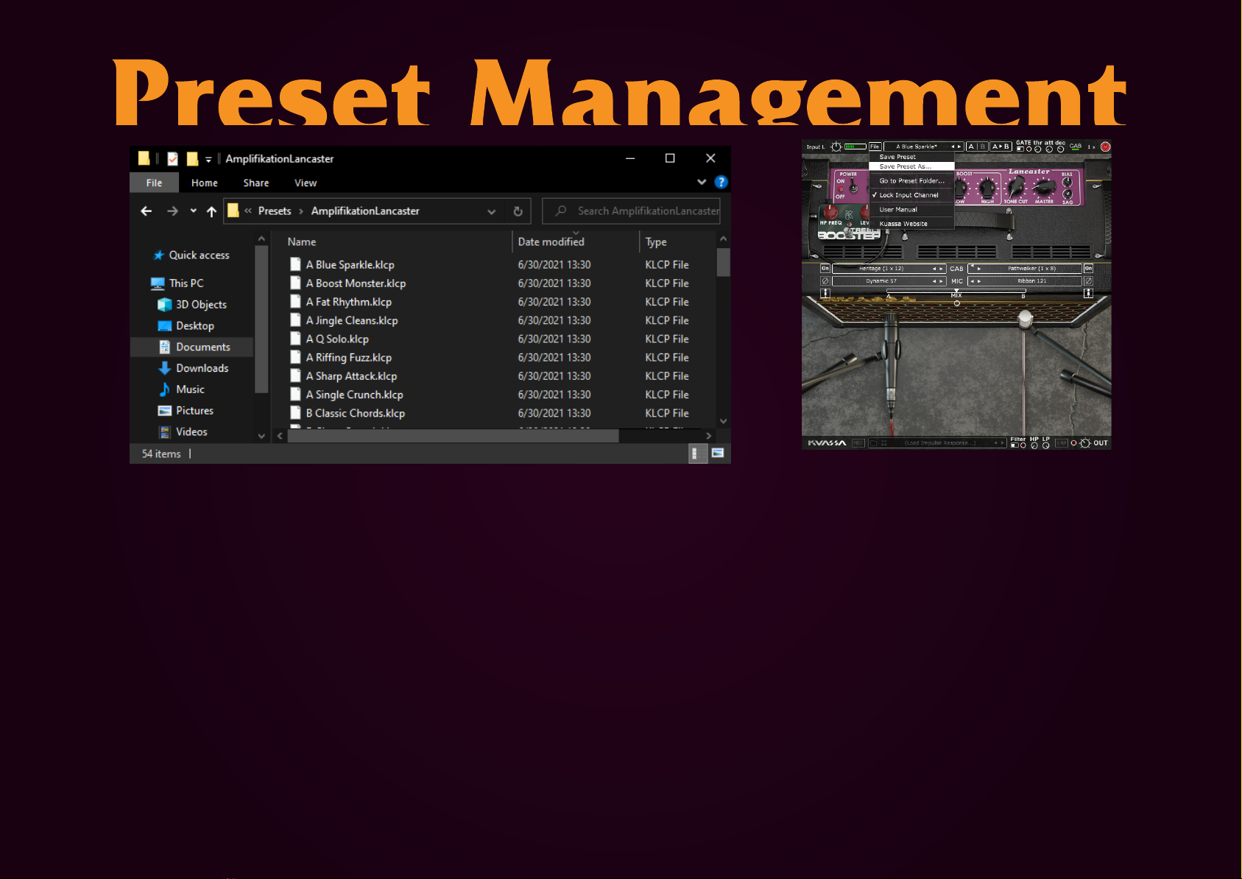Go up one folder with the up arrow
The width and height of the screenshot is (1242, 879).
[x=211, y=211]
